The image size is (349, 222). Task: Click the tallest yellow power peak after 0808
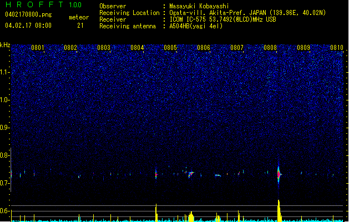279,210
